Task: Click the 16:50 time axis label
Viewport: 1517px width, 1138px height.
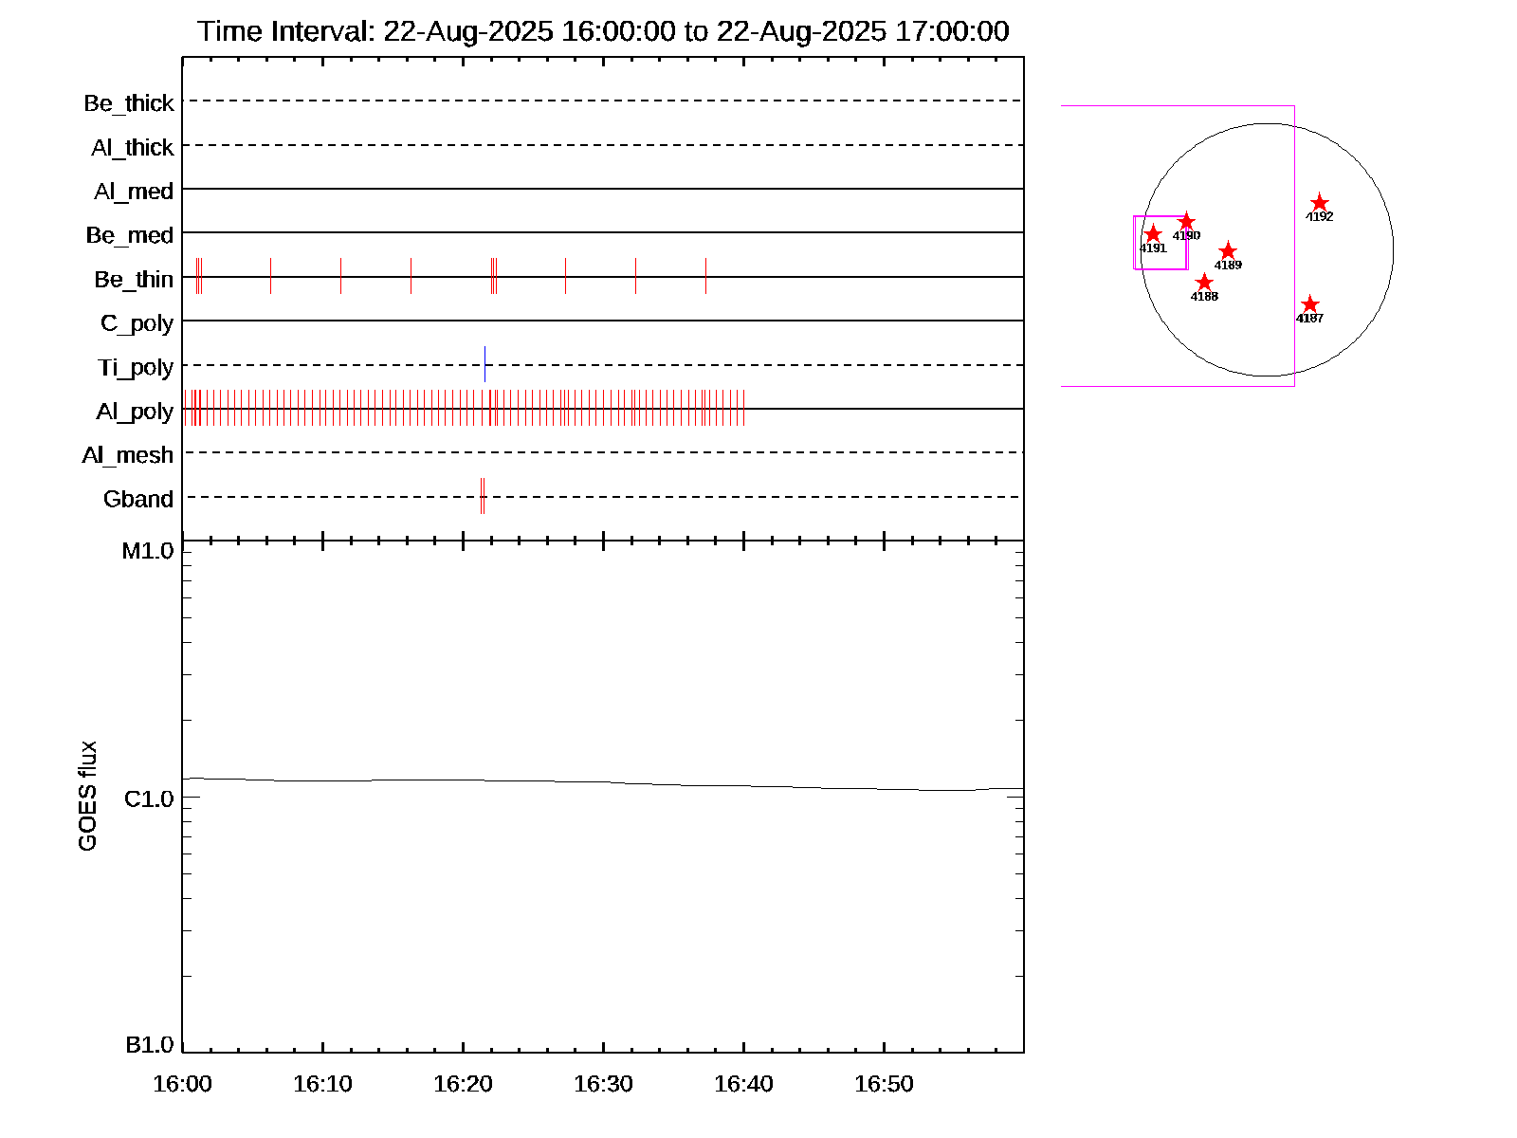Action: pos(884,1084)
